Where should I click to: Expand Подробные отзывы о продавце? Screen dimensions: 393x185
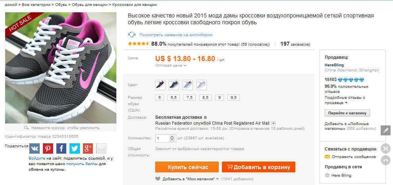coord(345,100)
